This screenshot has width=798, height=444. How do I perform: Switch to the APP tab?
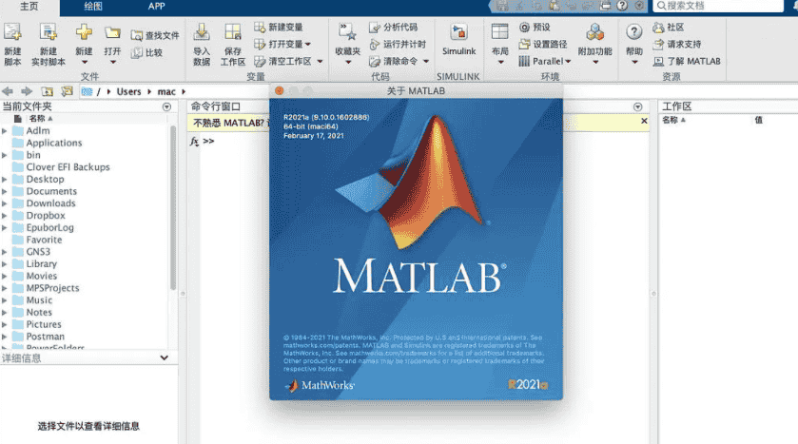(x=156, y=6)
